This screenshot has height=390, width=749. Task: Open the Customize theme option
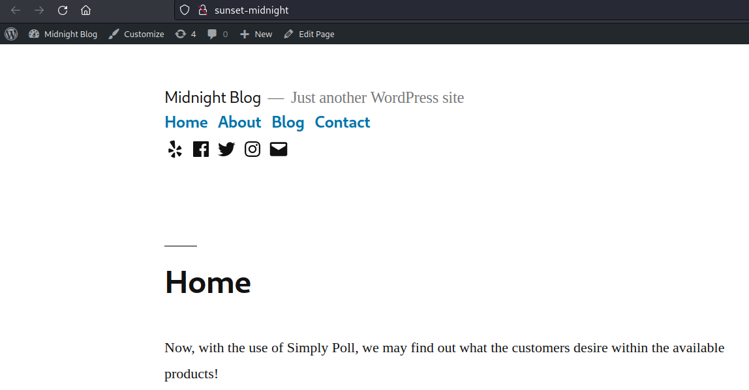point(136,34)
